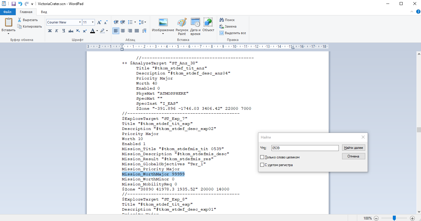This screenshot has width=421, height=221.
Task: Apply the font text color A
Action: click(x=92, y=31)
